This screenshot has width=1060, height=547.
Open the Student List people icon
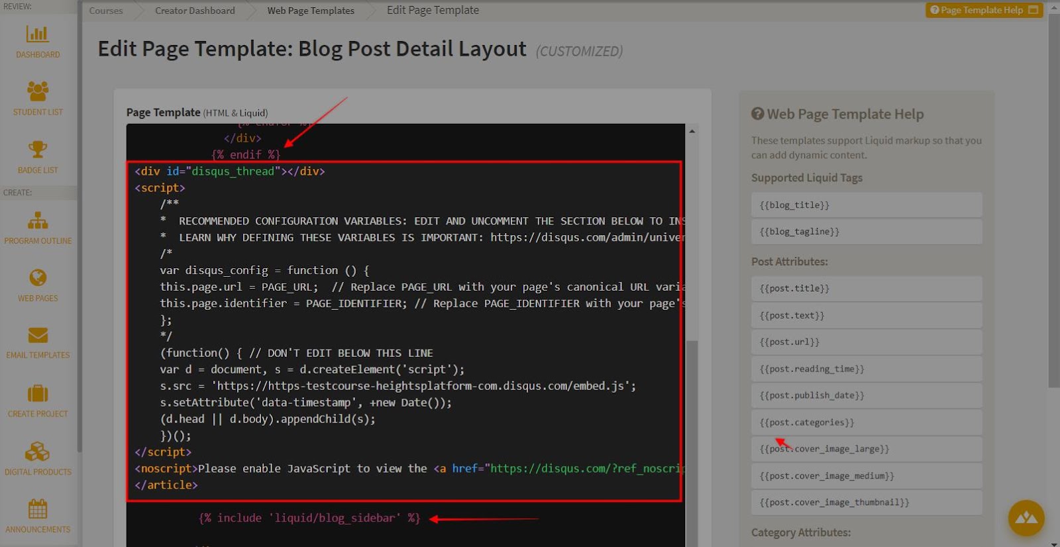[38, 91]
